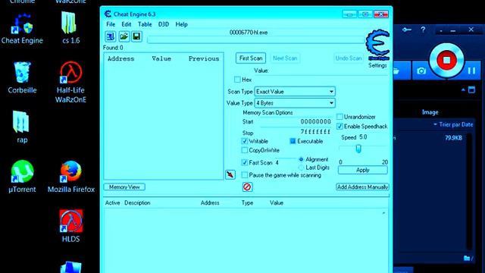Open the rap folder on desktop

[22, 127]
